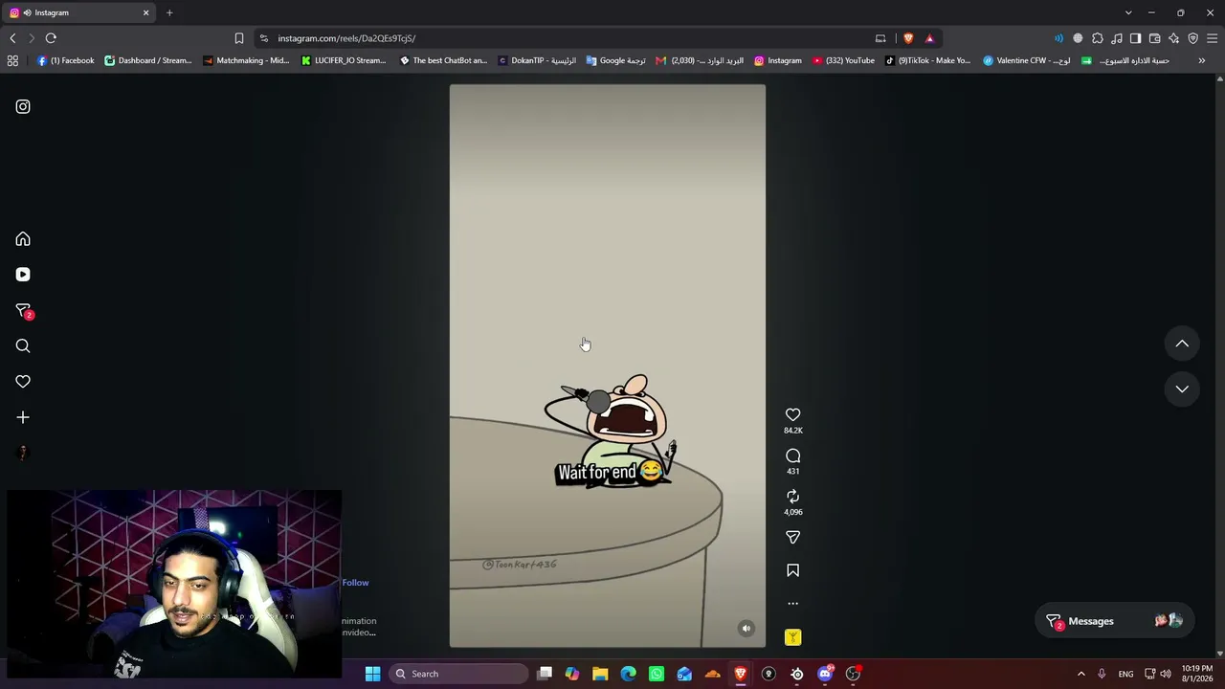Share the reel via the send icon
The height and width of the screenshot is (689, 1225).
tap(792, 538)
